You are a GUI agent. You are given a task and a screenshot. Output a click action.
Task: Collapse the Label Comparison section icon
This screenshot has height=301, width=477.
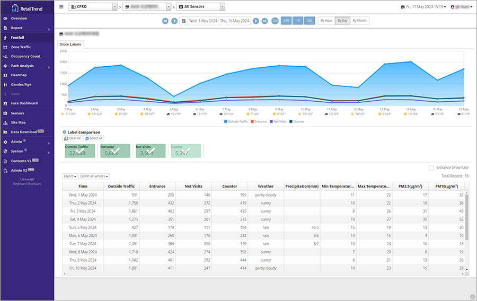(x=65, y=132)
